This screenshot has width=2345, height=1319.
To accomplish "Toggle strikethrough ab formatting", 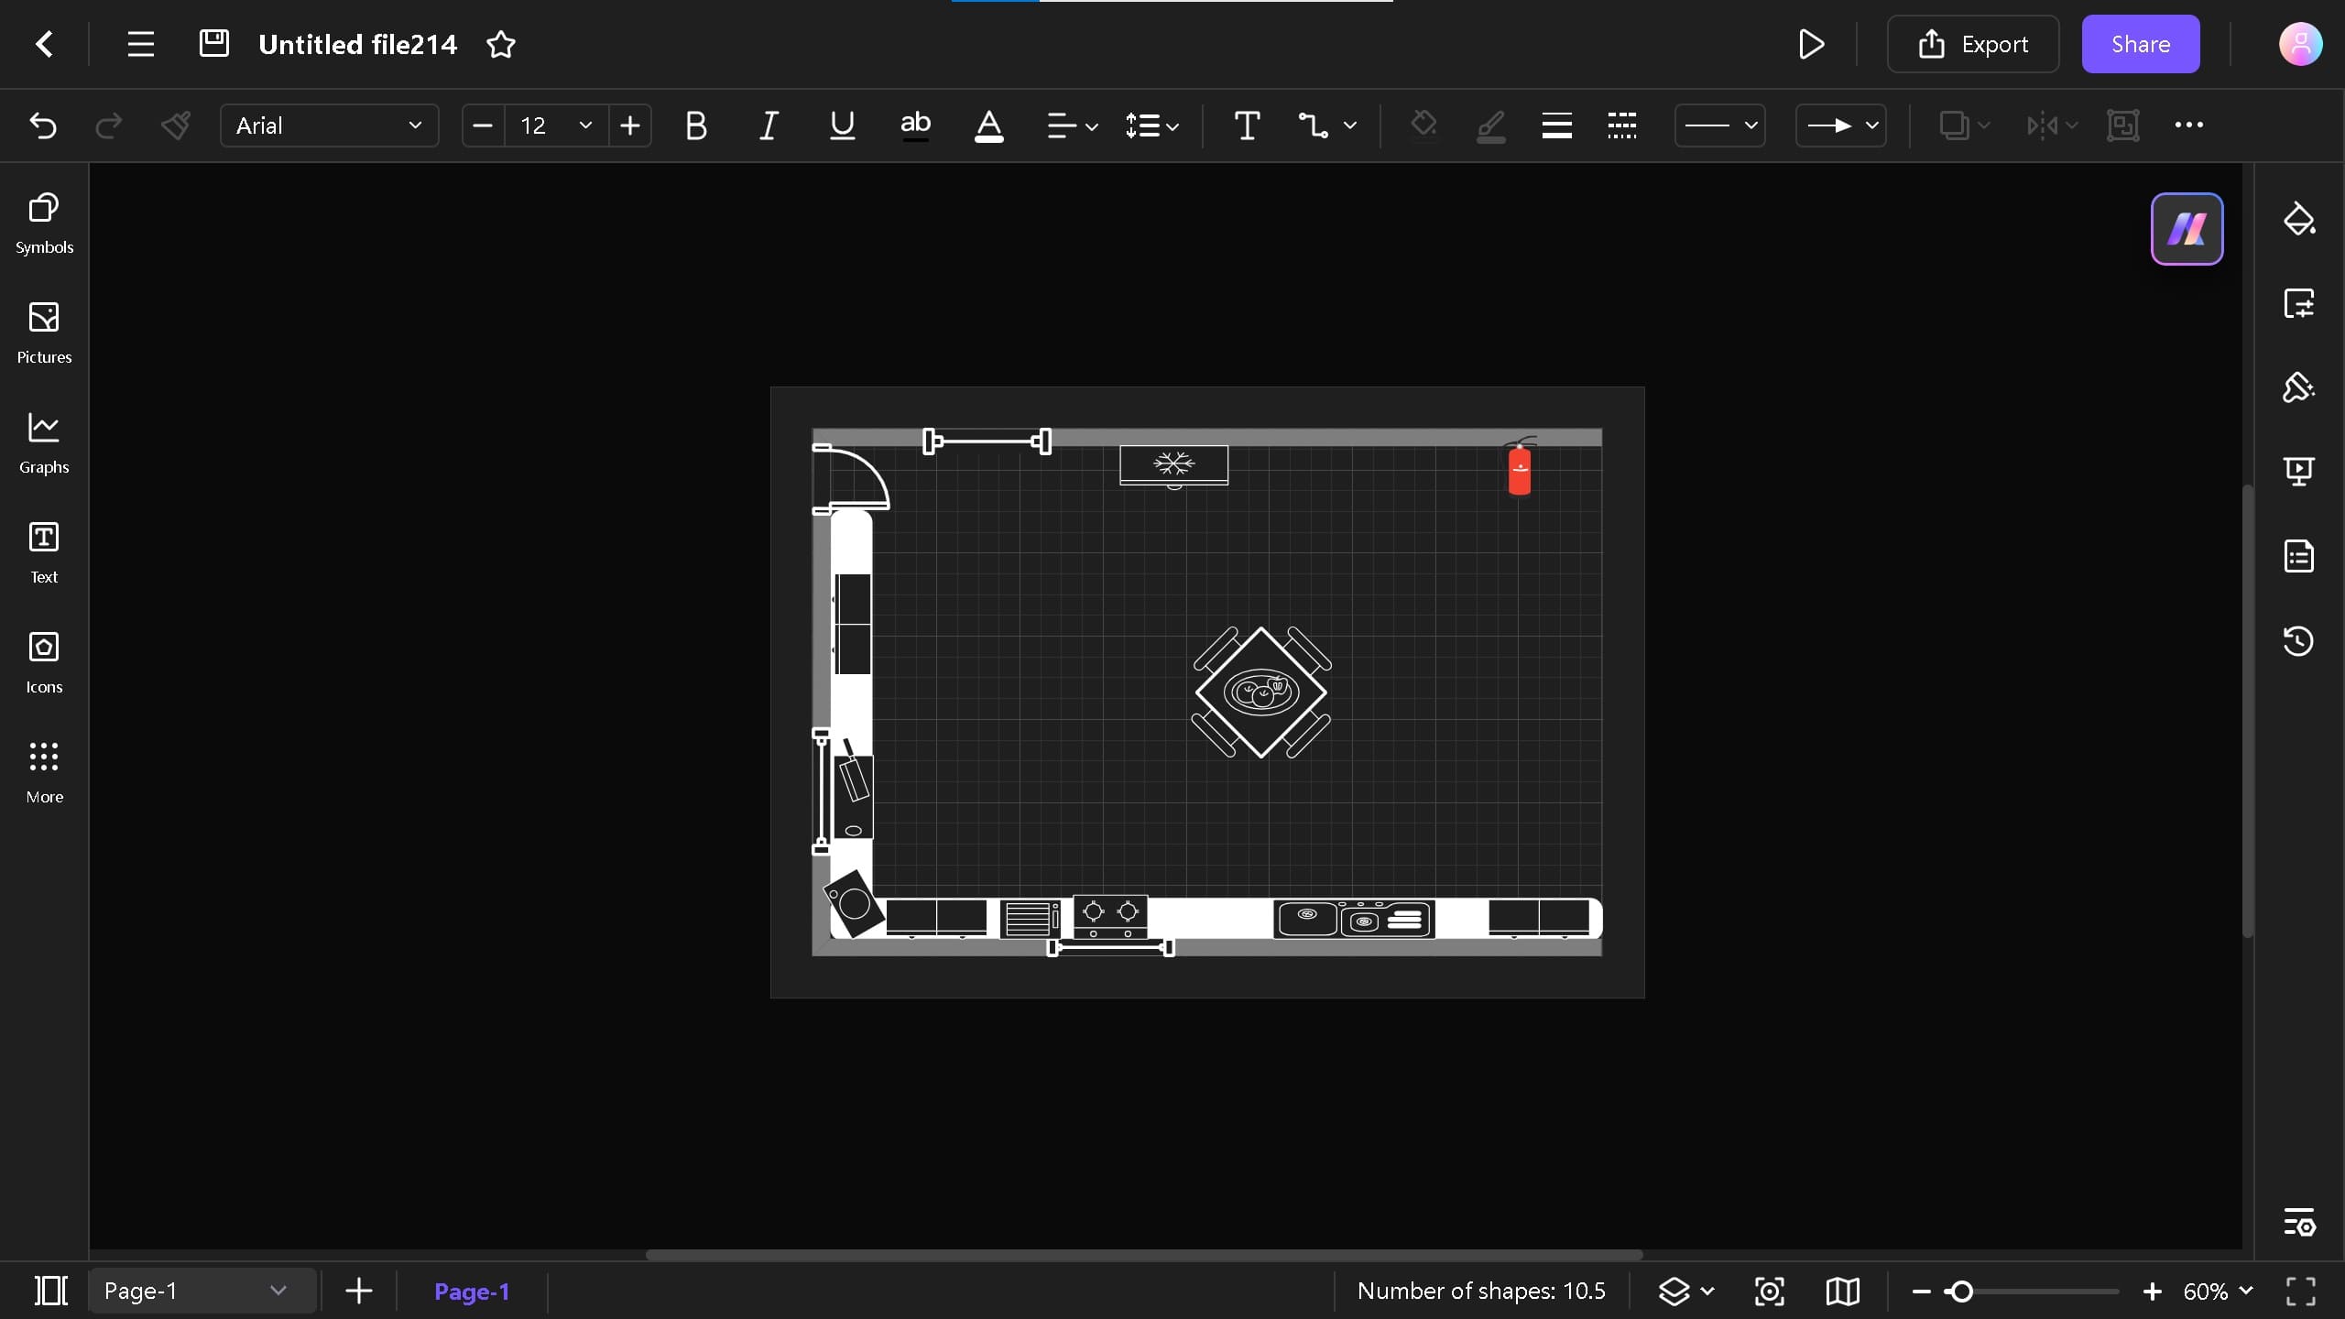I will coord(915,125).
